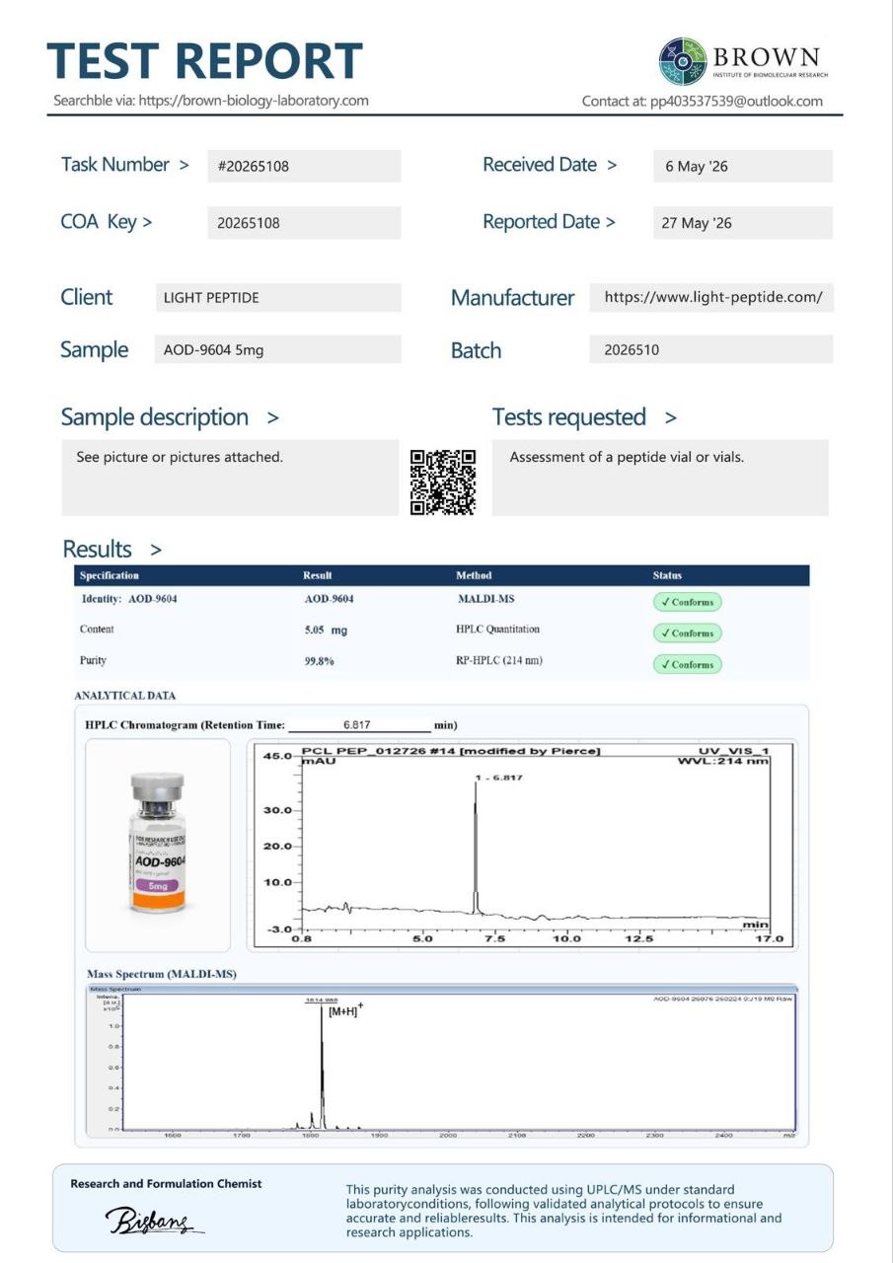Image resolution: width=893 pixels, height=1263 pixels.
Task: Click the Reported Date field
Action: click(x=743, y=223)
